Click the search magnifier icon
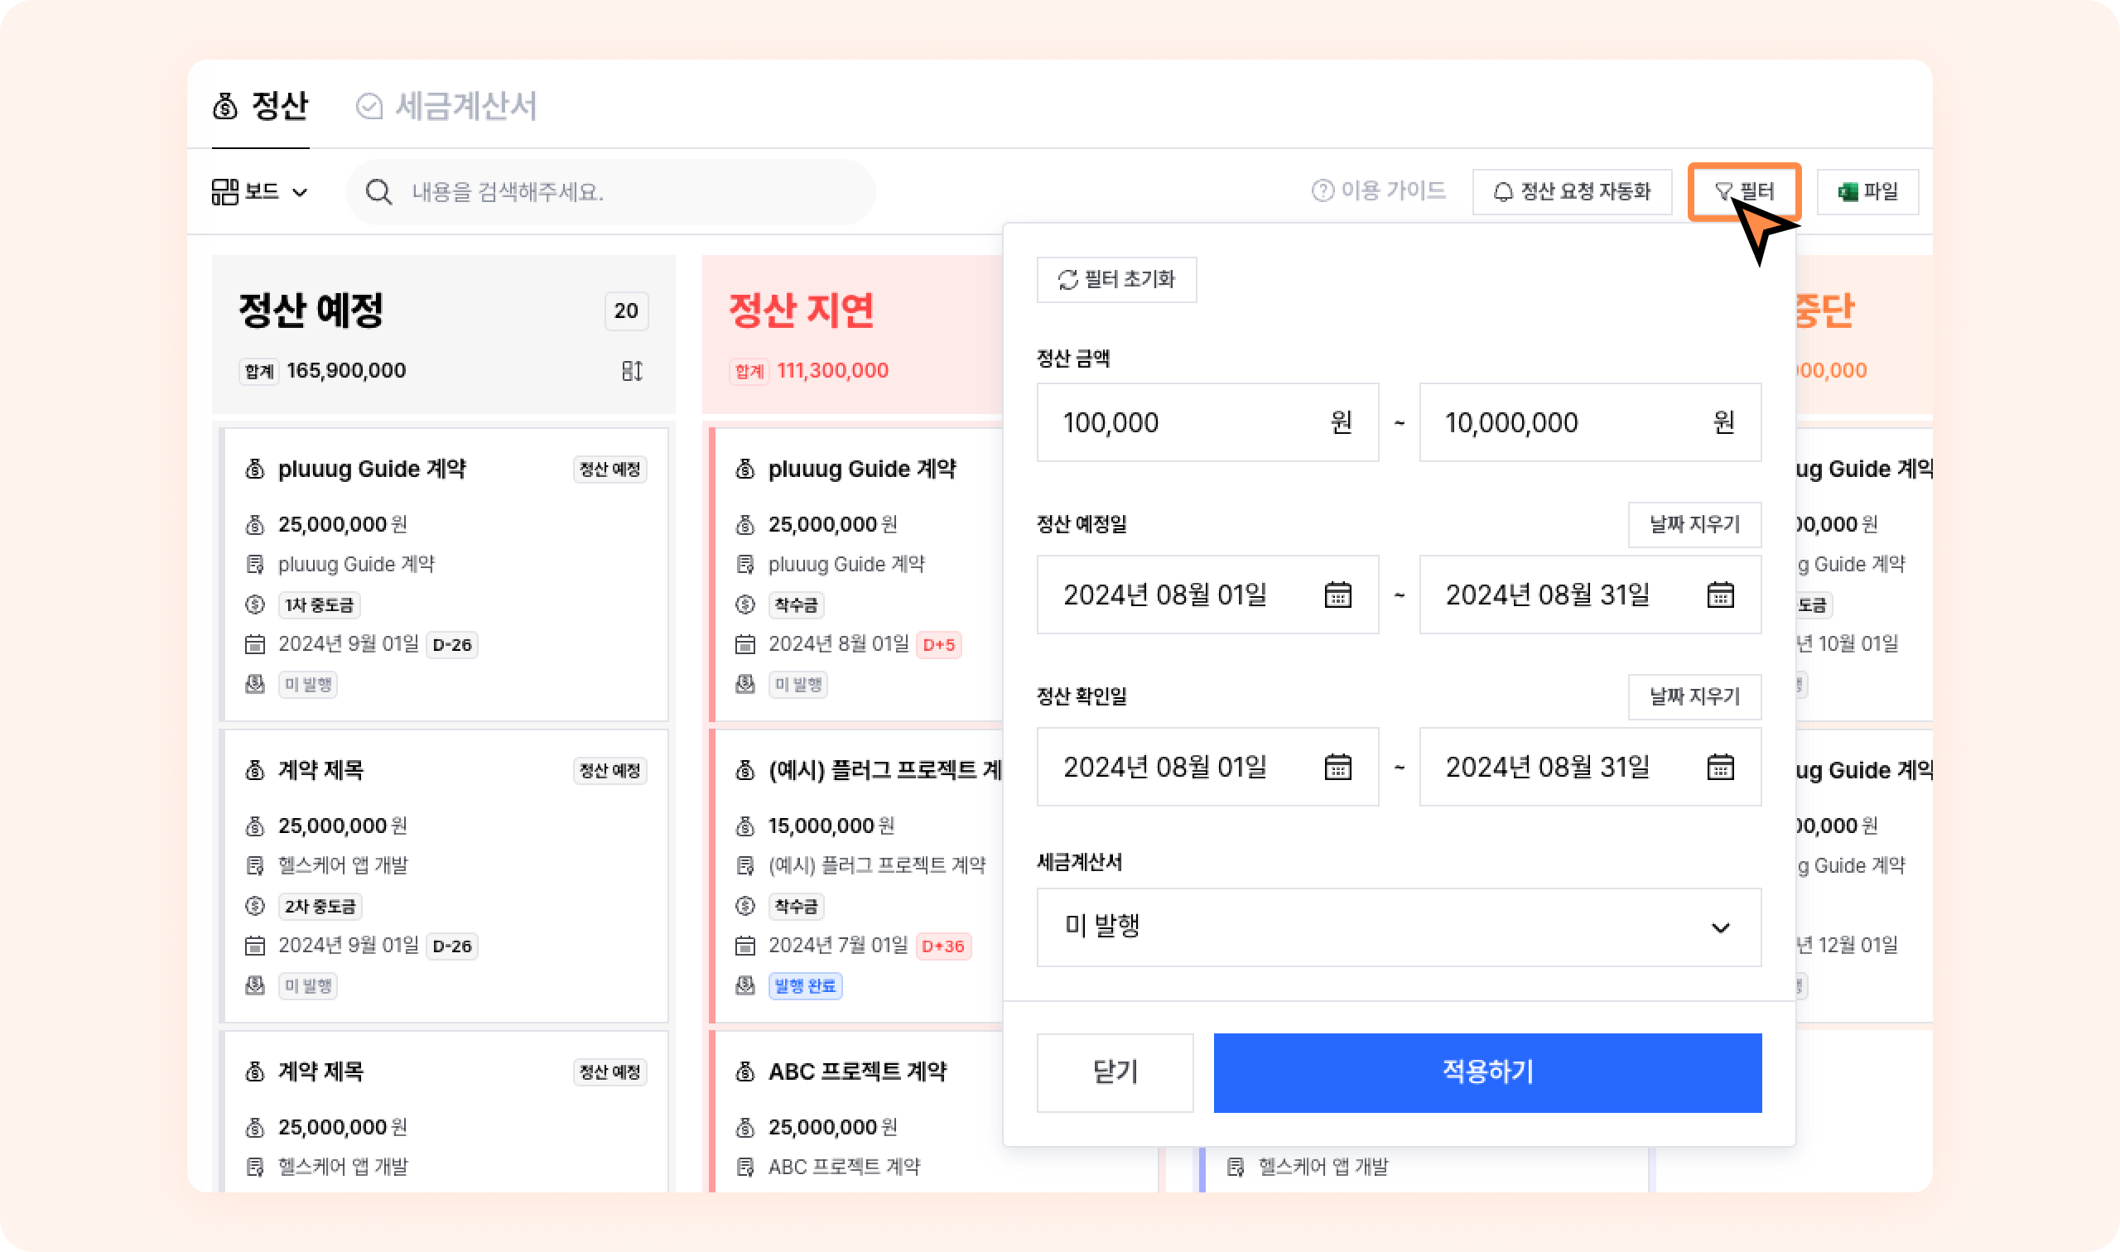Screen dimensions: 2120x1252 point(378,192)
